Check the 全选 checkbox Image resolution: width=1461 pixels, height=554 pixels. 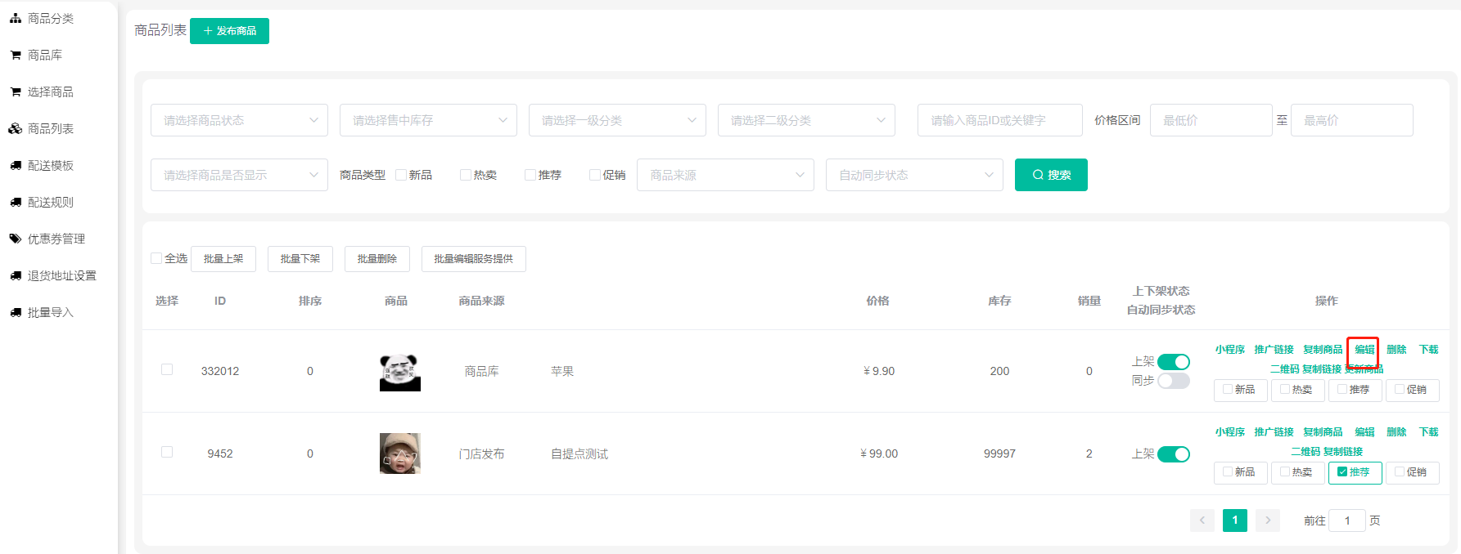tap(156, 258)
